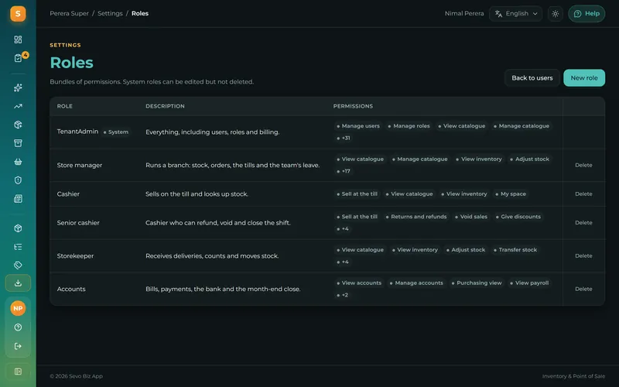Open the English language dropdown
Screen dimensions: 619x387
[516, 14]
